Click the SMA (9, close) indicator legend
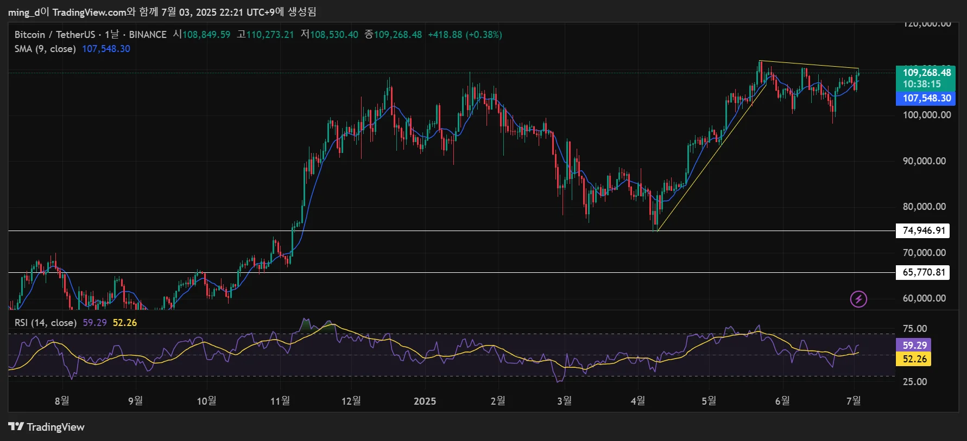967x441 pixels. [45, 49]
